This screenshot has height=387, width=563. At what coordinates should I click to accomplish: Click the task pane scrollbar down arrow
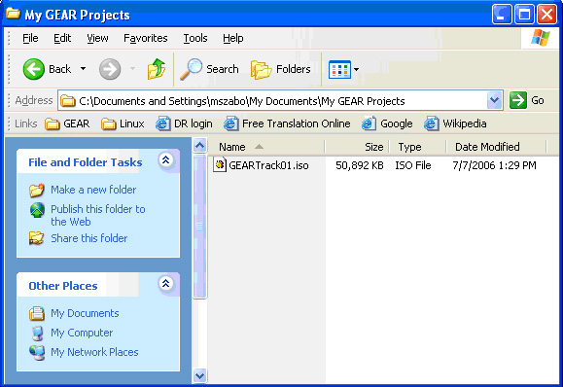[x=199, y=376]
